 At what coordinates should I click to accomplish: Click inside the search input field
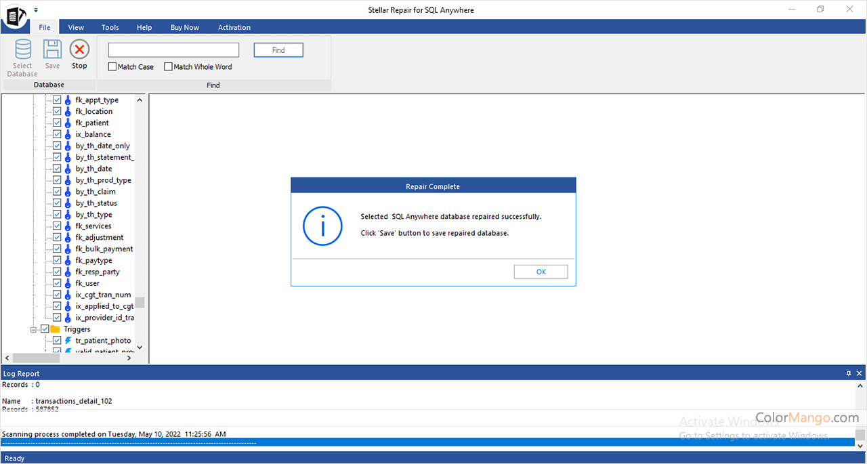172,49
